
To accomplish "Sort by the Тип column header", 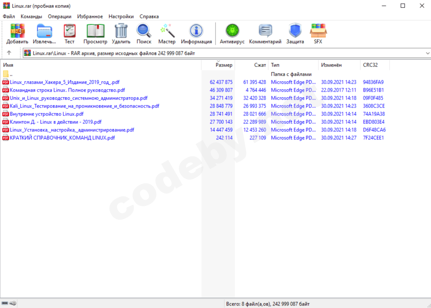I will point(294,65).
